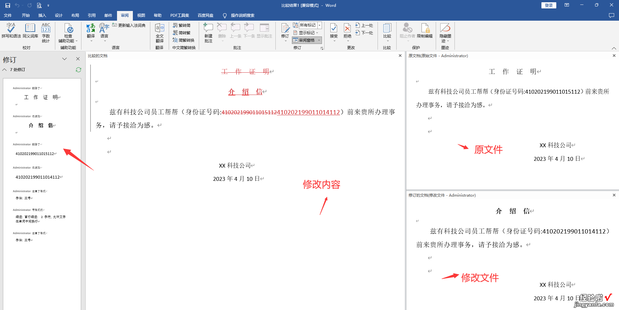Select inserted 410202199011014112 revision entry
This screenshot has width=619, height=310.
[x=39, y=177]
